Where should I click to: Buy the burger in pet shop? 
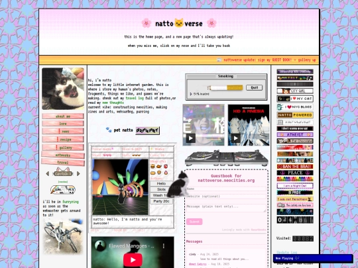[x=152, y=166]
